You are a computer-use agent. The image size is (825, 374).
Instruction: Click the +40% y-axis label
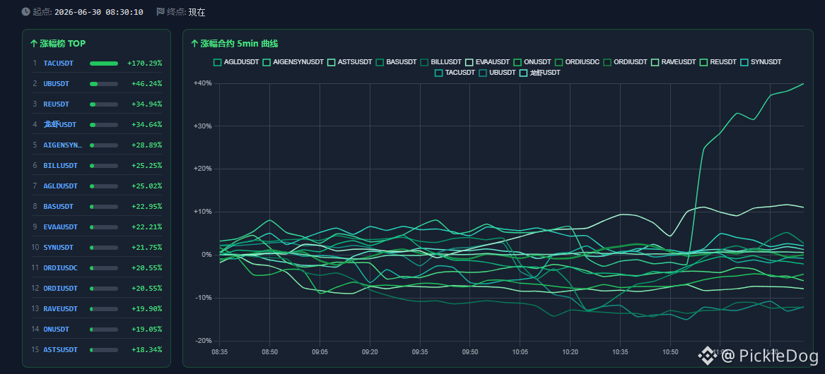point(203,83)
